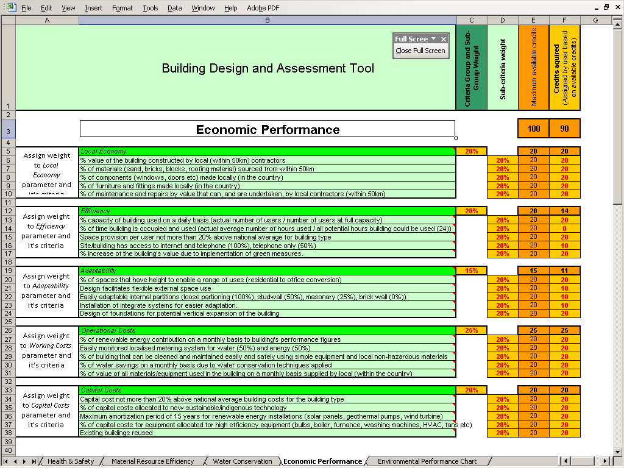Select column G header
The width and height of the screenshot is (624, 468).
tap(595, 20)
